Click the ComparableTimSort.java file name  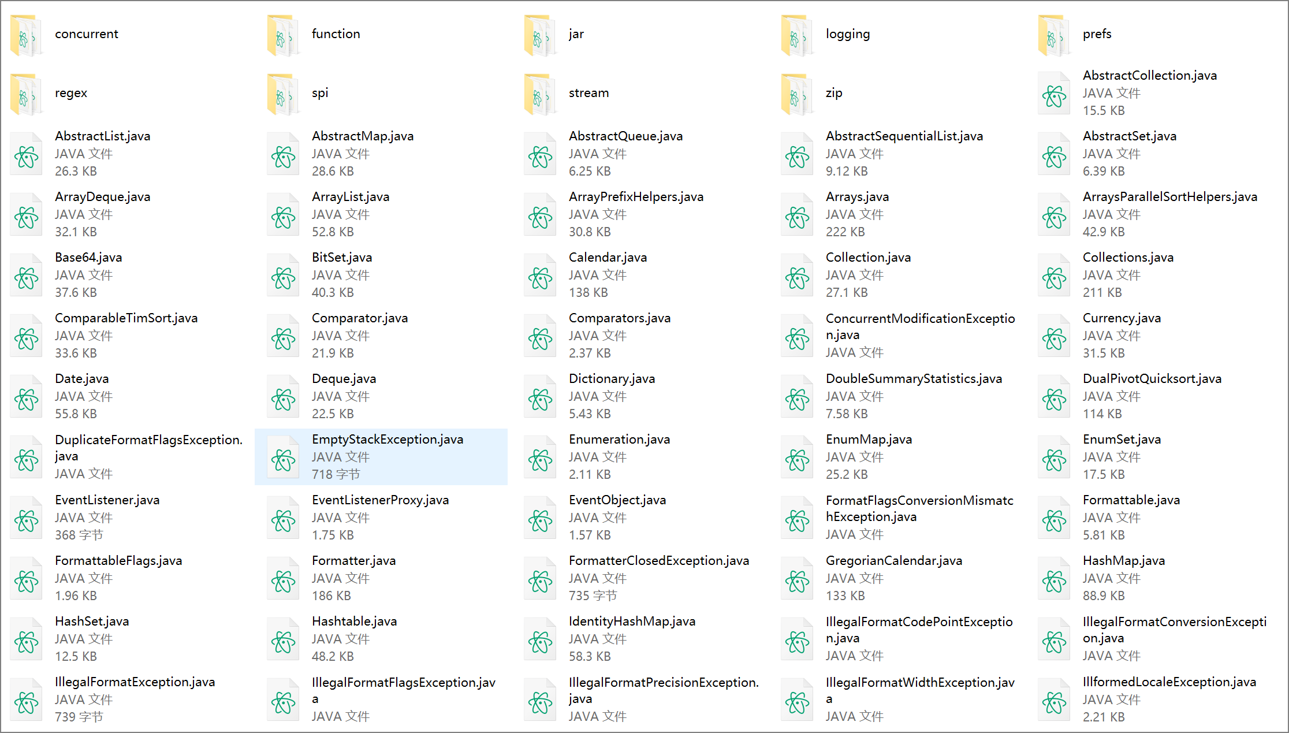click(x=126, y=318)
